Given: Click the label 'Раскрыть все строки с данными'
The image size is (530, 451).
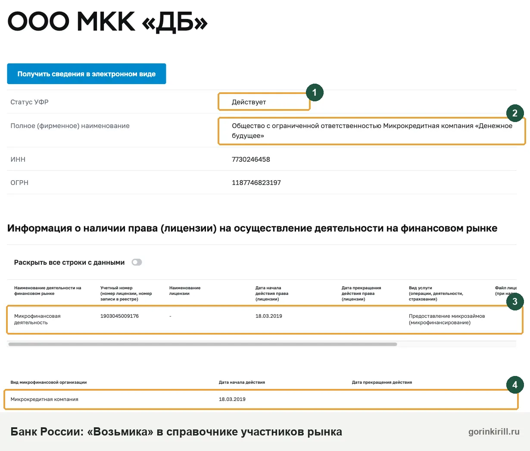Looking at the screenshot, I should pyautogui.click(x=69, y=263).
